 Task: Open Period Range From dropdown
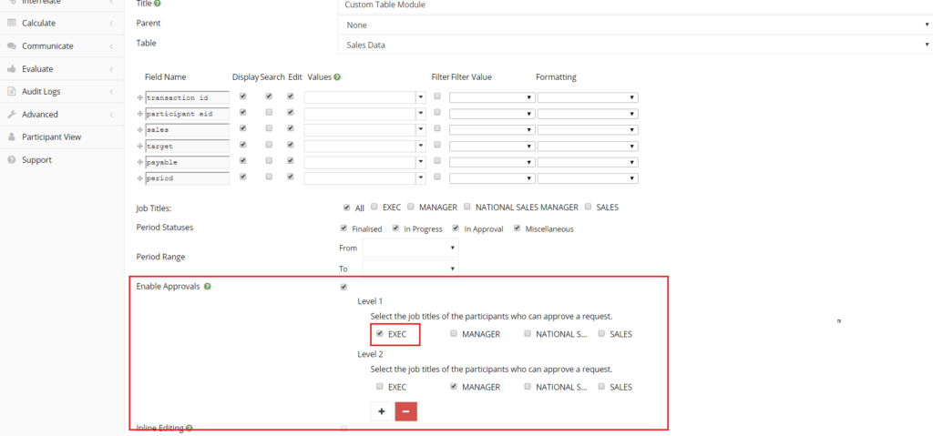point(411,247)
